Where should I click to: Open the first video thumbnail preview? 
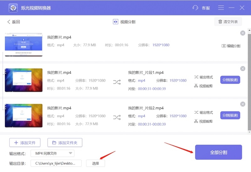[24, 45]
